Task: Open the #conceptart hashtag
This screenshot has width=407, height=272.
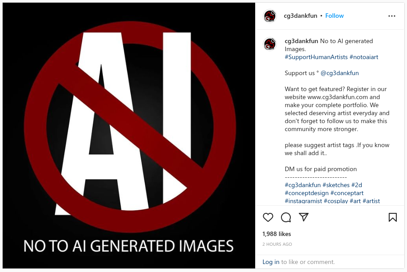Action: (347, 193)
